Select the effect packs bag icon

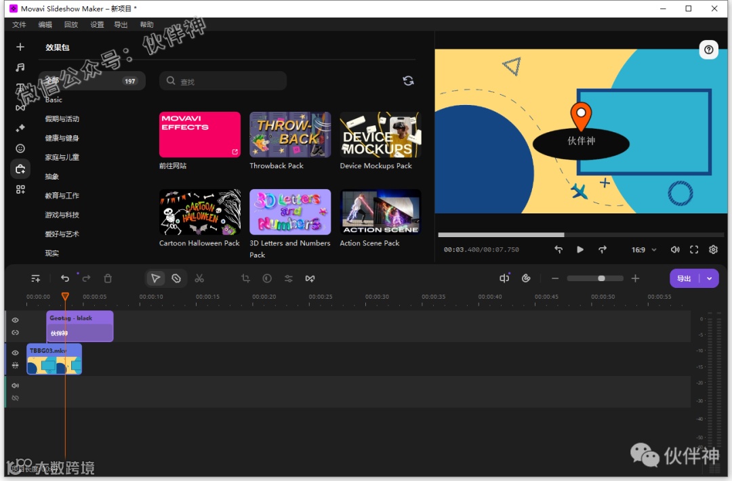(x=20, y=169)
